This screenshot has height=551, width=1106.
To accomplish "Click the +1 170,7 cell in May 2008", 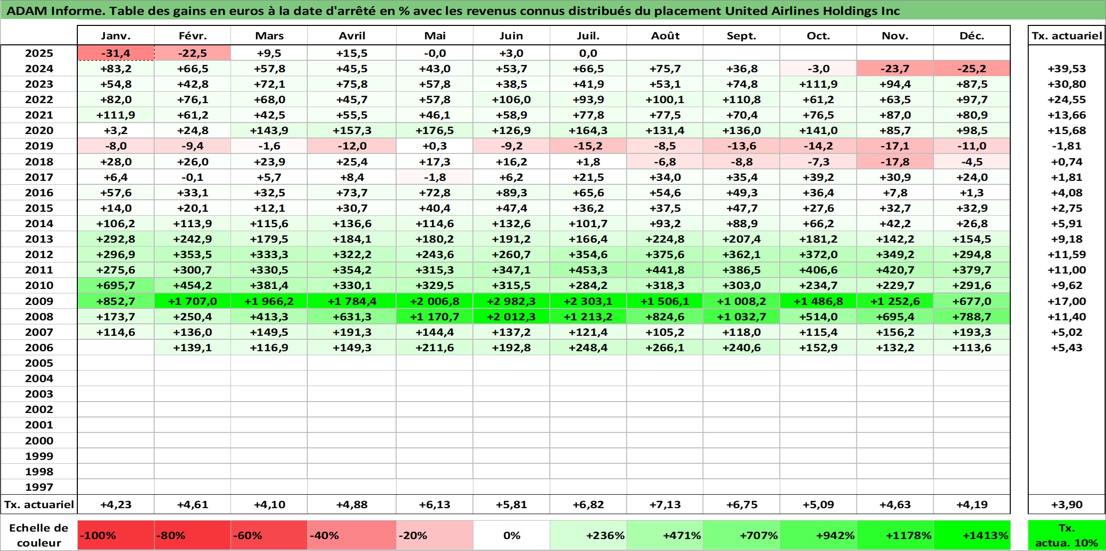I will [435, 316].
